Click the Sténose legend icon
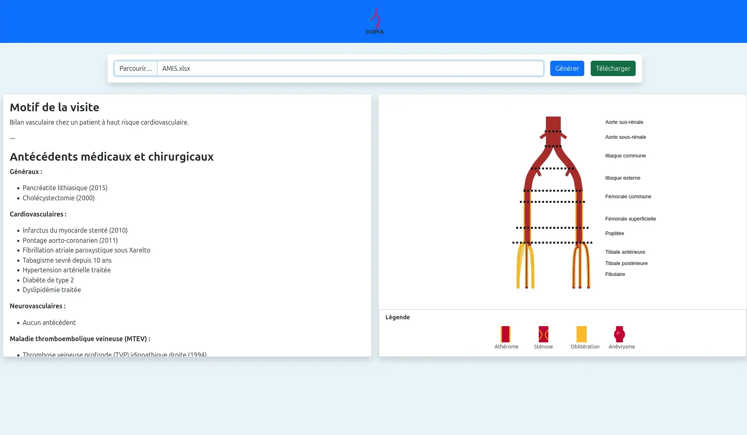The image size is (747, 435). click(x=543, y=334)
